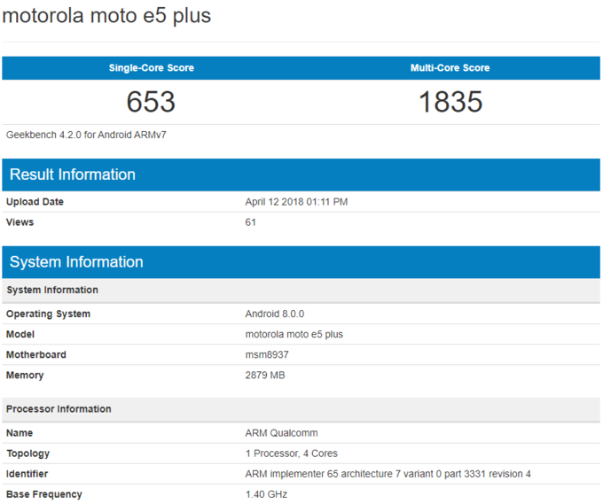603x504 pixels.
Task: Select the ARM Qualcomm processor name
Action: (x=281, y=433)
